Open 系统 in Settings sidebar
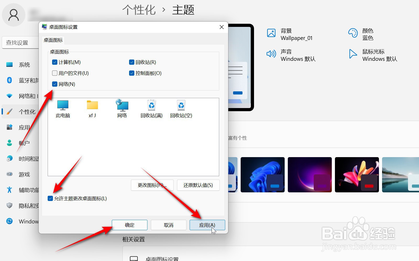Image resolution: width=419 pixels, height=261 pixels. tap(20, 65)
